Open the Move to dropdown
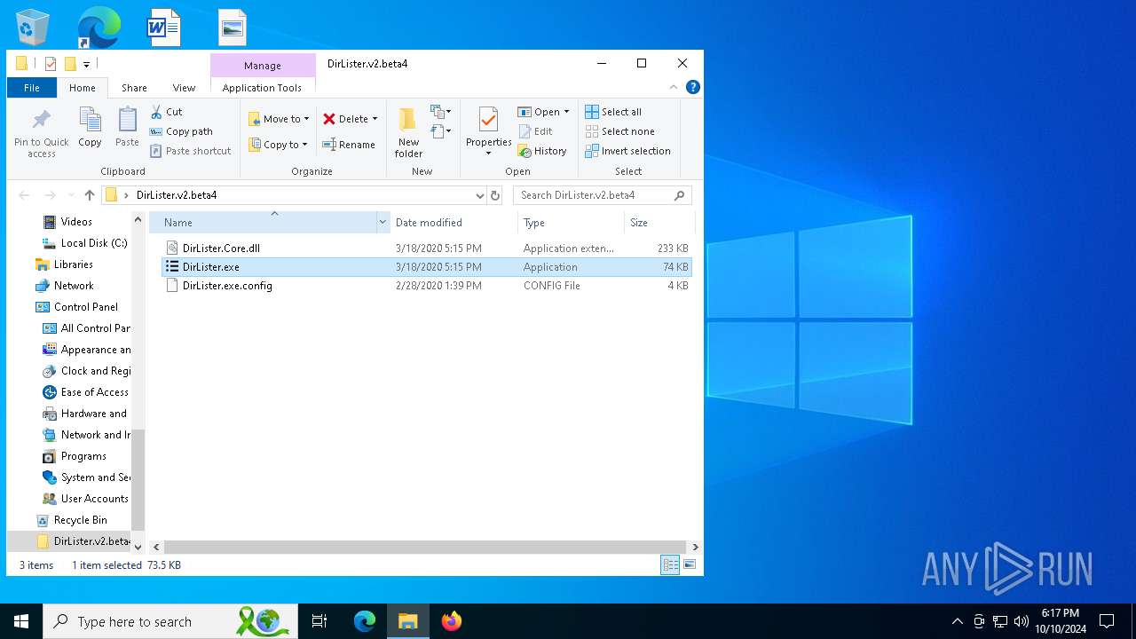This screenshot has width=1136, height=639. [x=279, y=119]
